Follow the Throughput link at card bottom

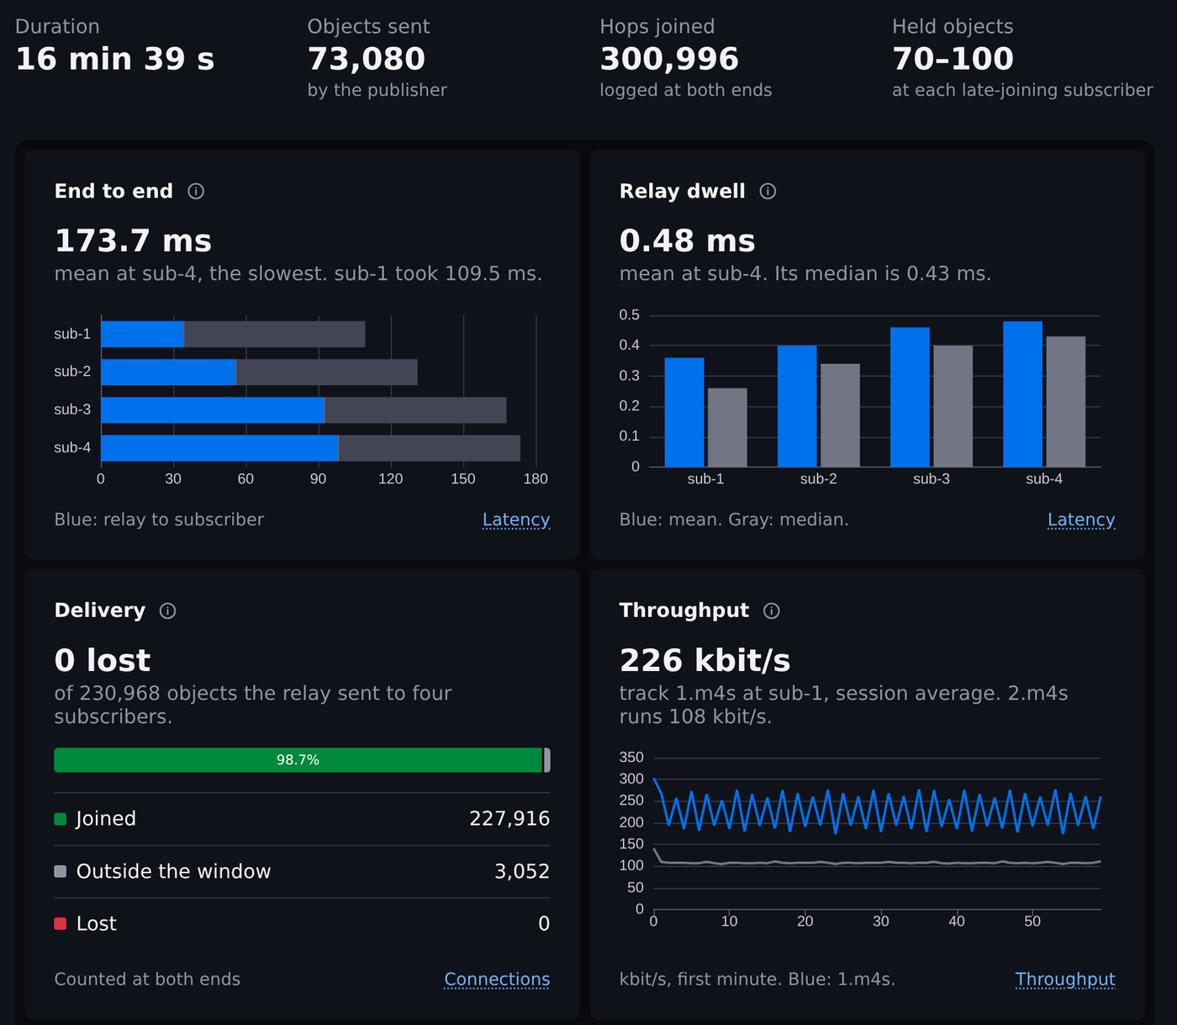click(1065, 980)
